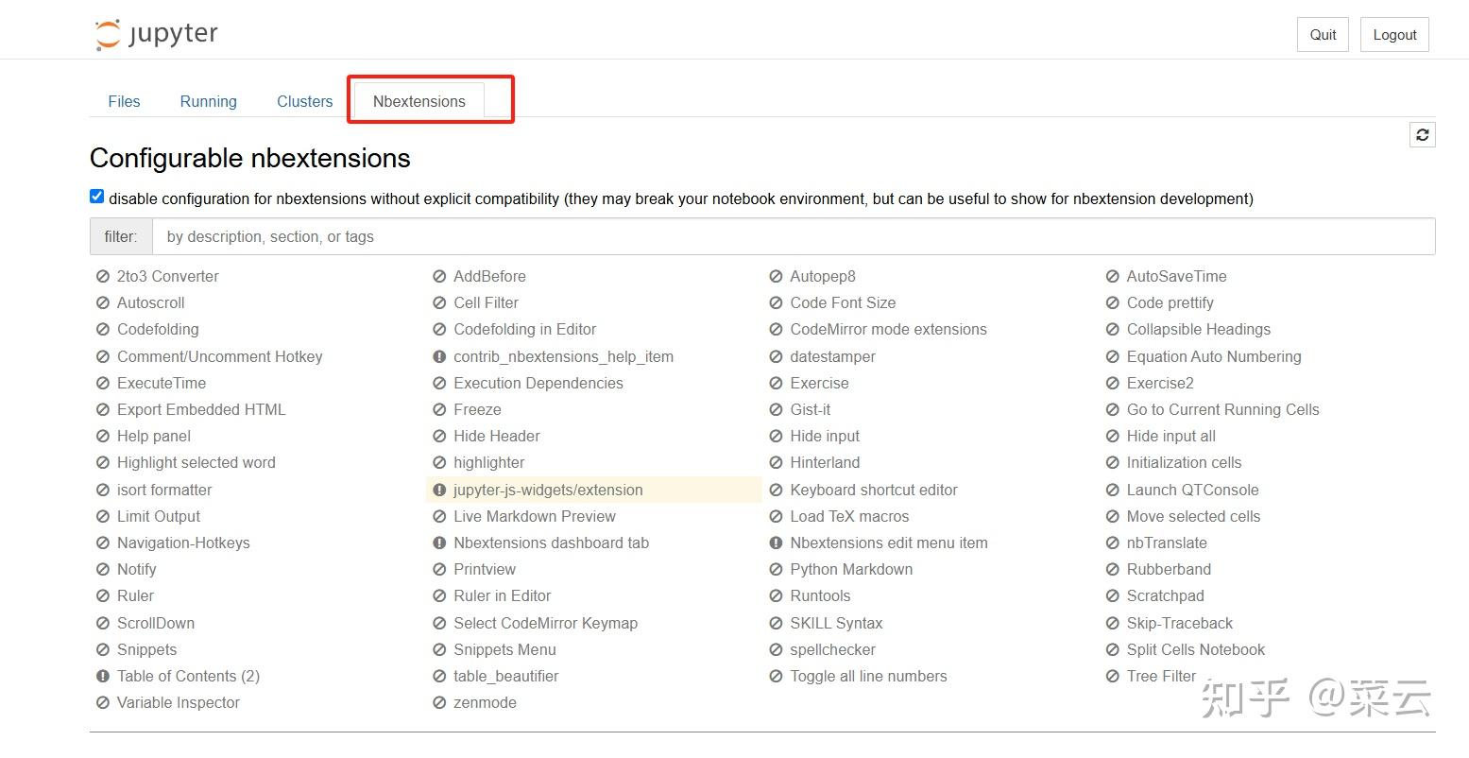The height and width of the screenshot is (758, 1469).
Task: Select the Autopep8 extension entry
Action: point(822,276)
